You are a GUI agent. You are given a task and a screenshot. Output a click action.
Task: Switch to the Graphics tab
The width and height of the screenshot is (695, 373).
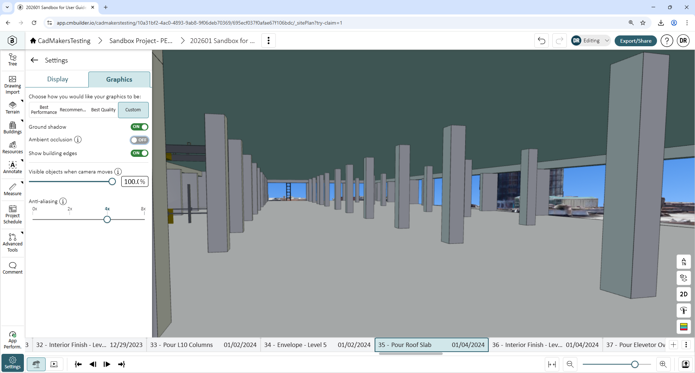[119, 80]
